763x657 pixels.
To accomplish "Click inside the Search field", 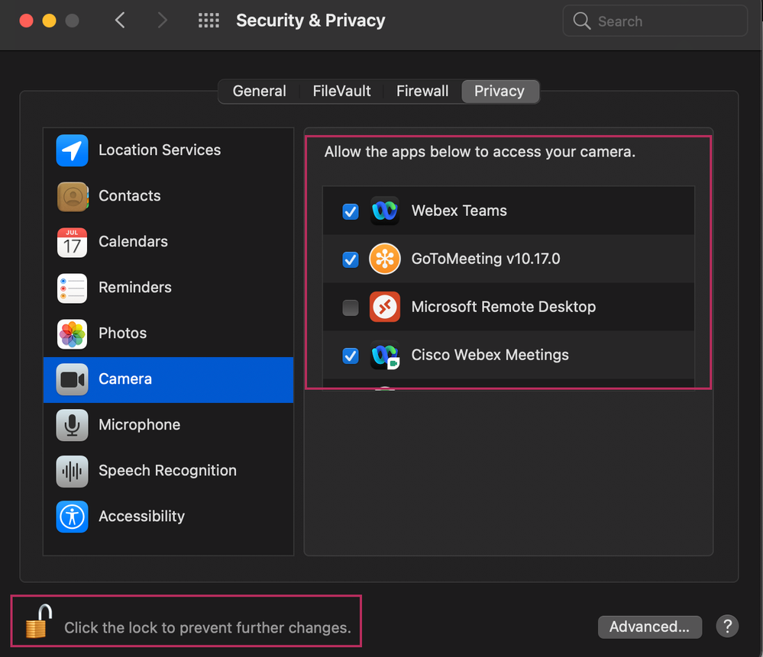I will pyautogui.click(x=655, y=21).
